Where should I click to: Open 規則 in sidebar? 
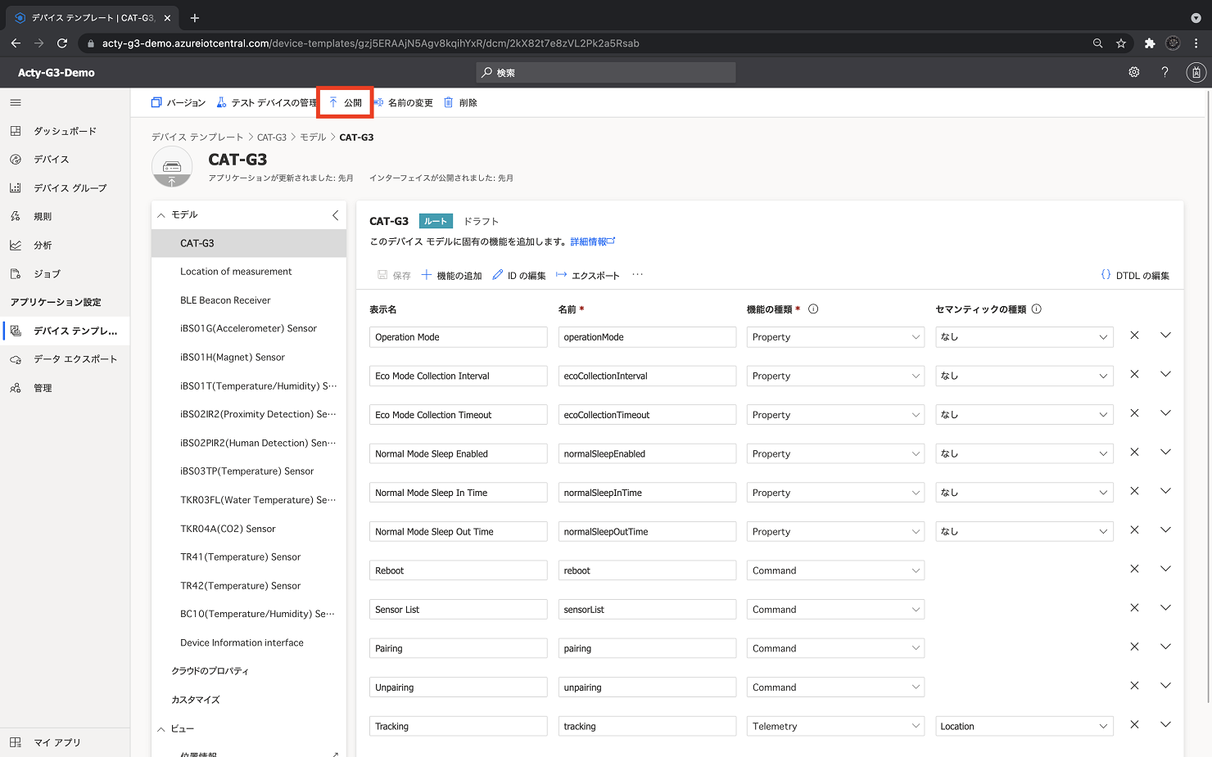[x=65, y=217]
